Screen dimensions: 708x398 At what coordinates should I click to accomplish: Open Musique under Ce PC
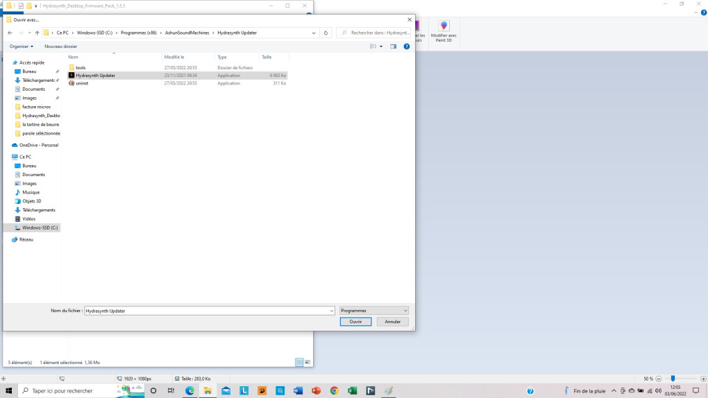click(x=31, y=192)
